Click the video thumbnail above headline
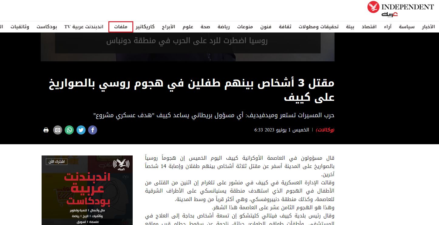Screen dimensions: 439x225 (x=187, y=47)
